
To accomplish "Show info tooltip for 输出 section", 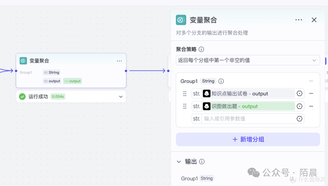I will coord(202,161).
